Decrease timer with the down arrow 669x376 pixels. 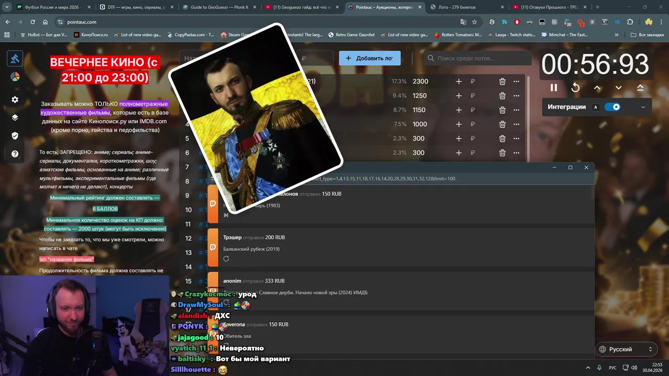(618, 88)
